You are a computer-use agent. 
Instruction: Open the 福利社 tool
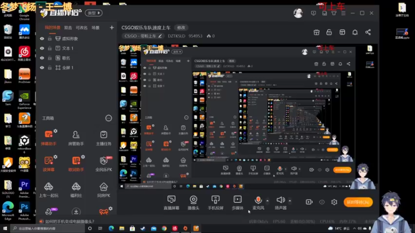point(76,190)
